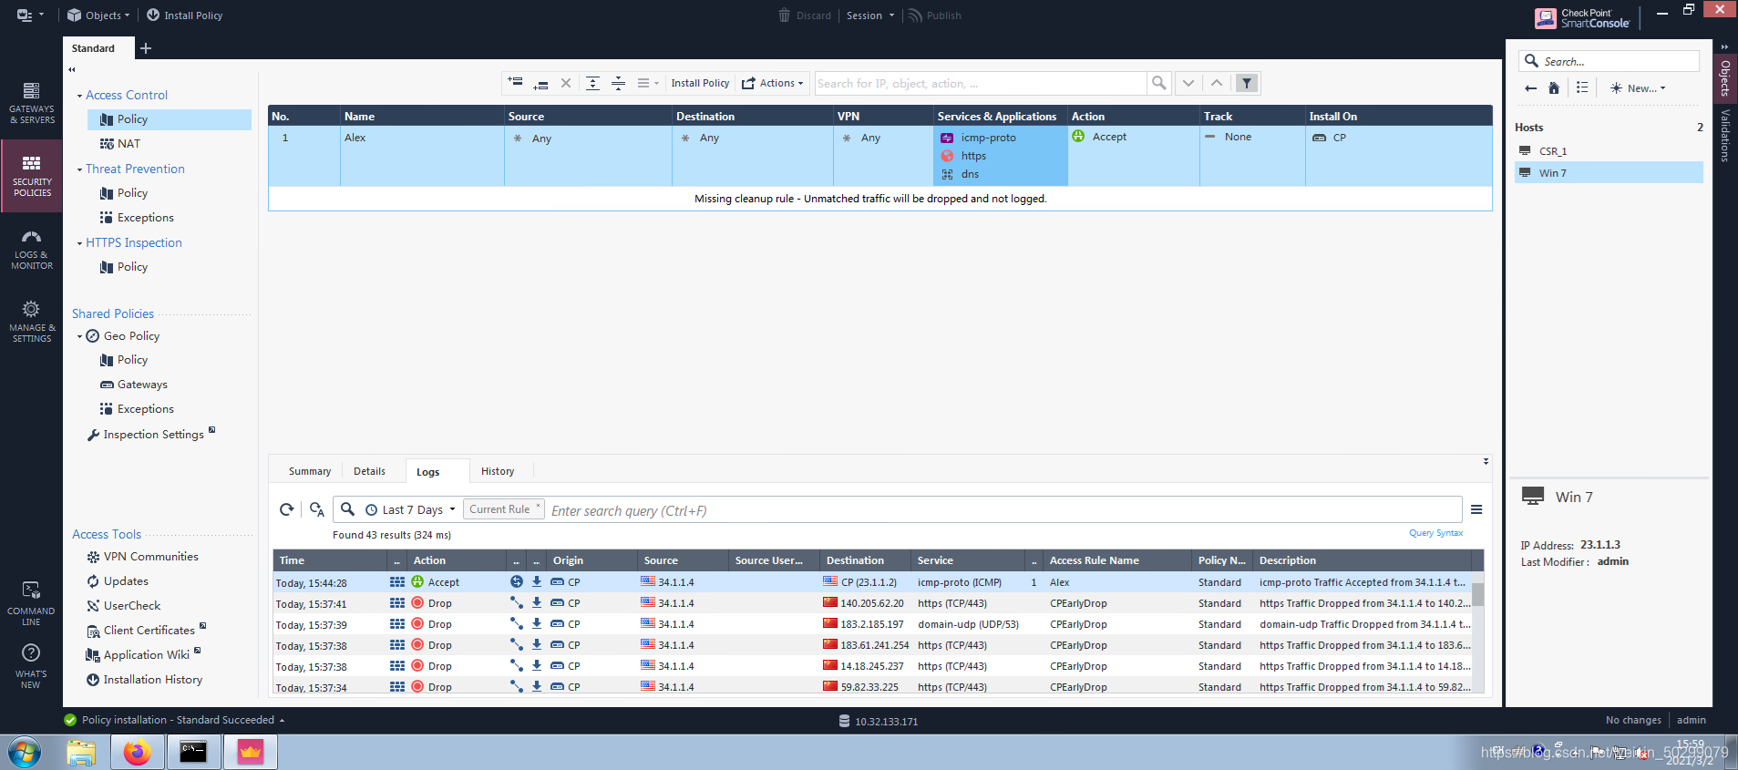Switch to Summary tab
This screenshot has height=770, width=1738.
tap(310, 471)
